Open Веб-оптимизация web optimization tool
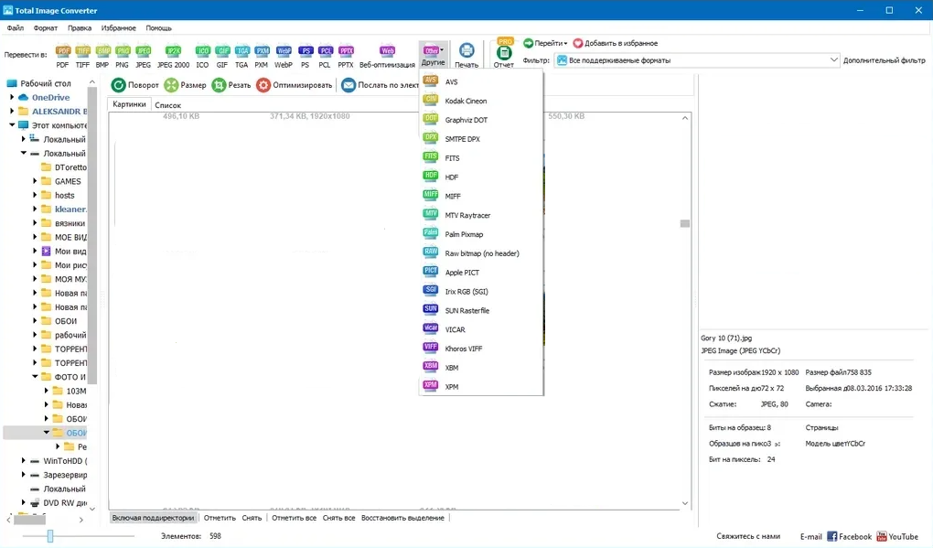This screenshot has width=933, height=548. point(387,56)
